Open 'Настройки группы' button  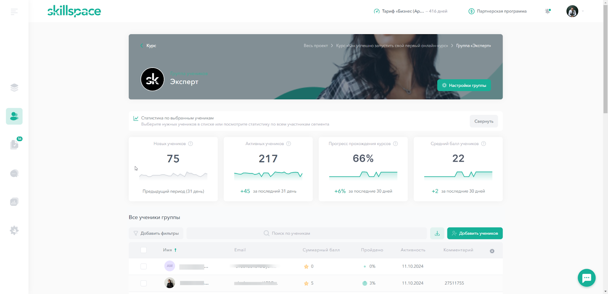pos(464,85)
